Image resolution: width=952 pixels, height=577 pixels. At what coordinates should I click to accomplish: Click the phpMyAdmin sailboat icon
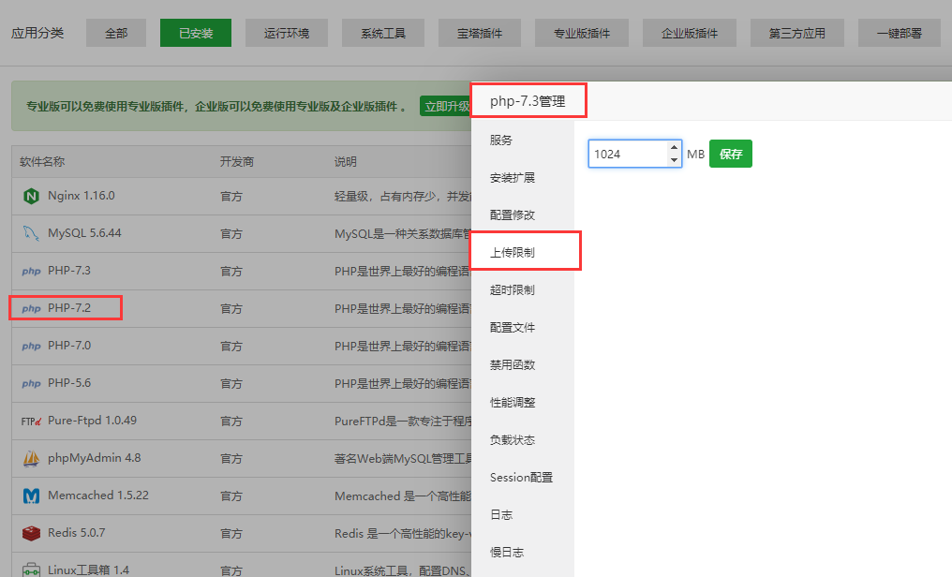pos(31,458)
